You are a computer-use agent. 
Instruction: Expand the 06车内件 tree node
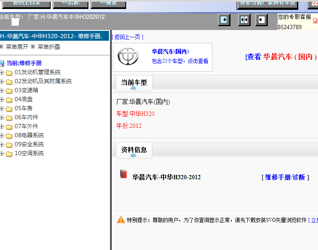2,117
